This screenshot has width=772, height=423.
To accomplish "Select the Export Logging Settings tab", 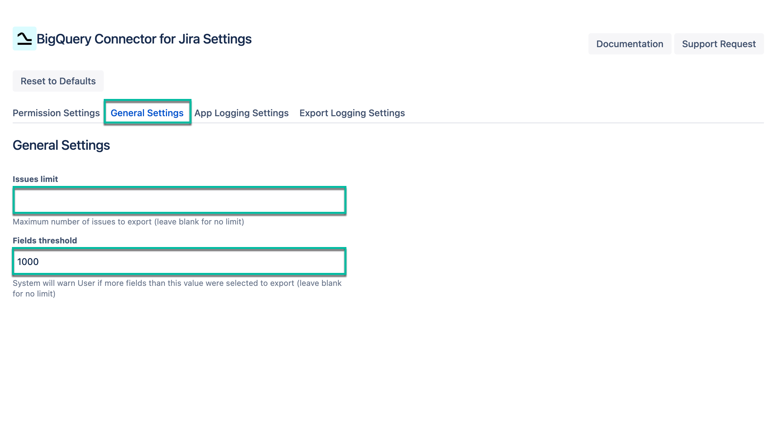I will (x=352, y=113).
